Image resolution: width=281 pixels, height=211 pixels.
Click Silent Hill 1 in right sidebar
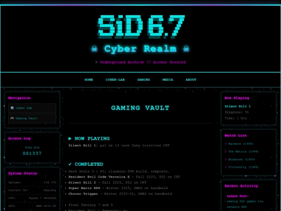click(x=238, y=106)
